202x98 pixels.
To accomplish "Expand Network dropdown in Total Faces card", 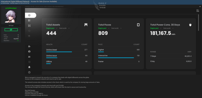I will 116,28.
